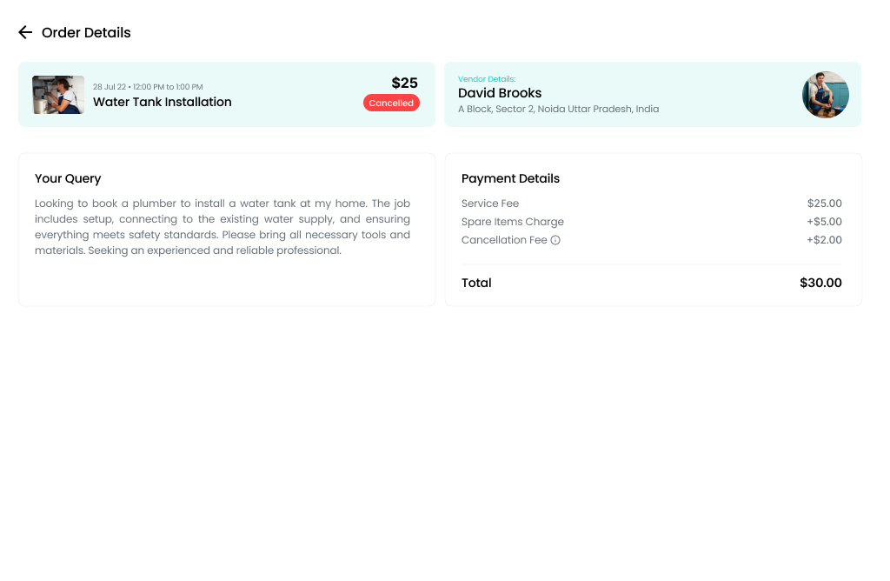
Task: Select the Service Fee line item
Action: click(490, 203)
